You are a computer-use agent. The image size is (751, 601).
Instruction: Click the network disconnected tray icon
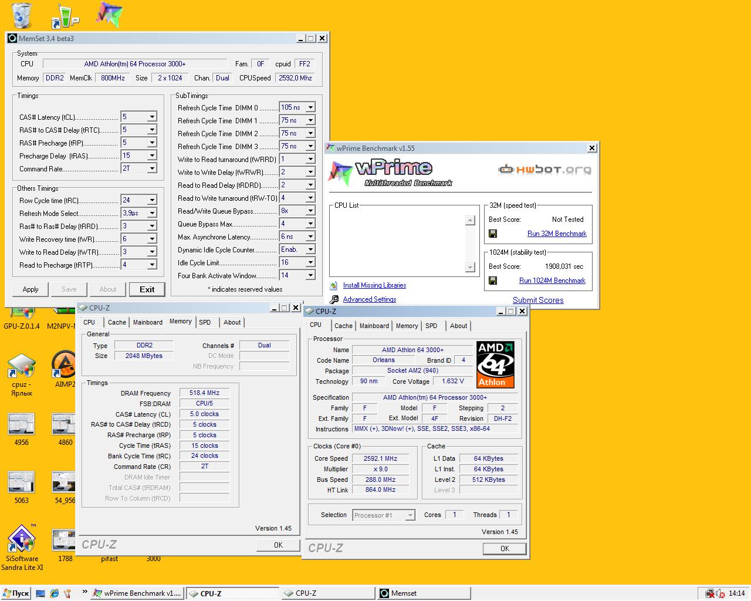[x=710, y=593]
